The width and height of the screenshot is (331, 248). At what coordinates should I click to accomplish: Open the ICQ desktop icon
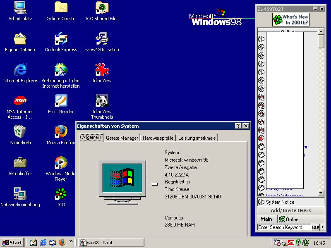61,194
